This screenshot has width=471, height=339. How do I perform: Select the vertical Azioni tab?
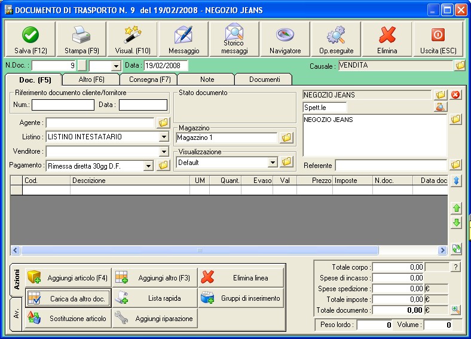click(17, 280)
